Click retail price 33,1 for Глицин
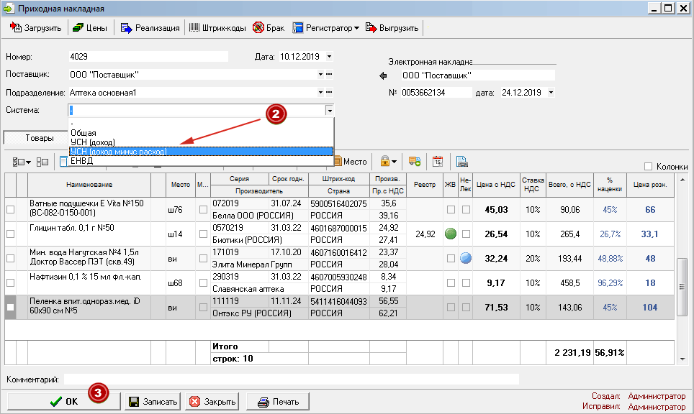Viewport: 694px width, 414px height. click(649, 234)
